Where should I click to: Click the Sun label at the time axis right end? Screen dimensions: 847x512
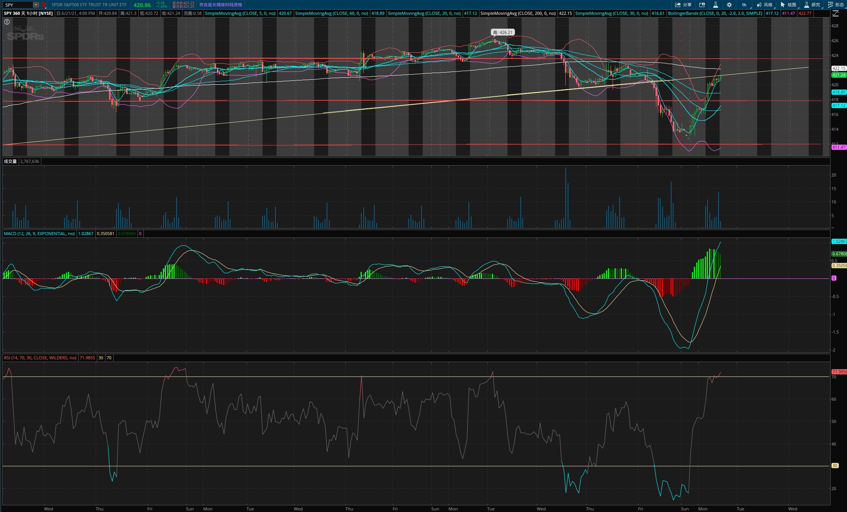tap(684, 509)
